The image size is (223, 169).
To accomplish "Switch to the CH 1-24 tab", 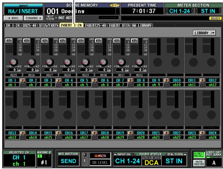I will point(13,25).
